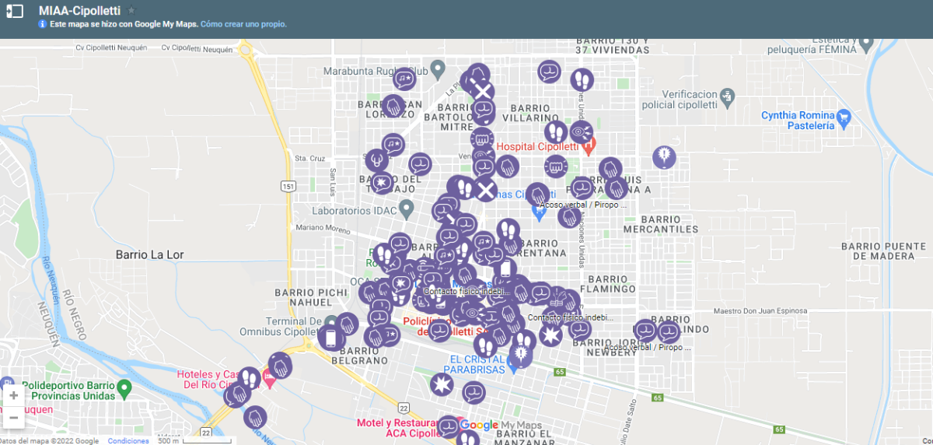Click the footprints marker below 37 Viviendas
This screenshot has width=933, height=445.
[x=581, y=79]
